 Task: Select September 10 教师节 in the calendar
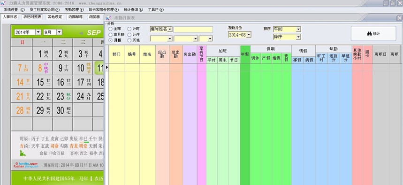[x=83, y=68]
